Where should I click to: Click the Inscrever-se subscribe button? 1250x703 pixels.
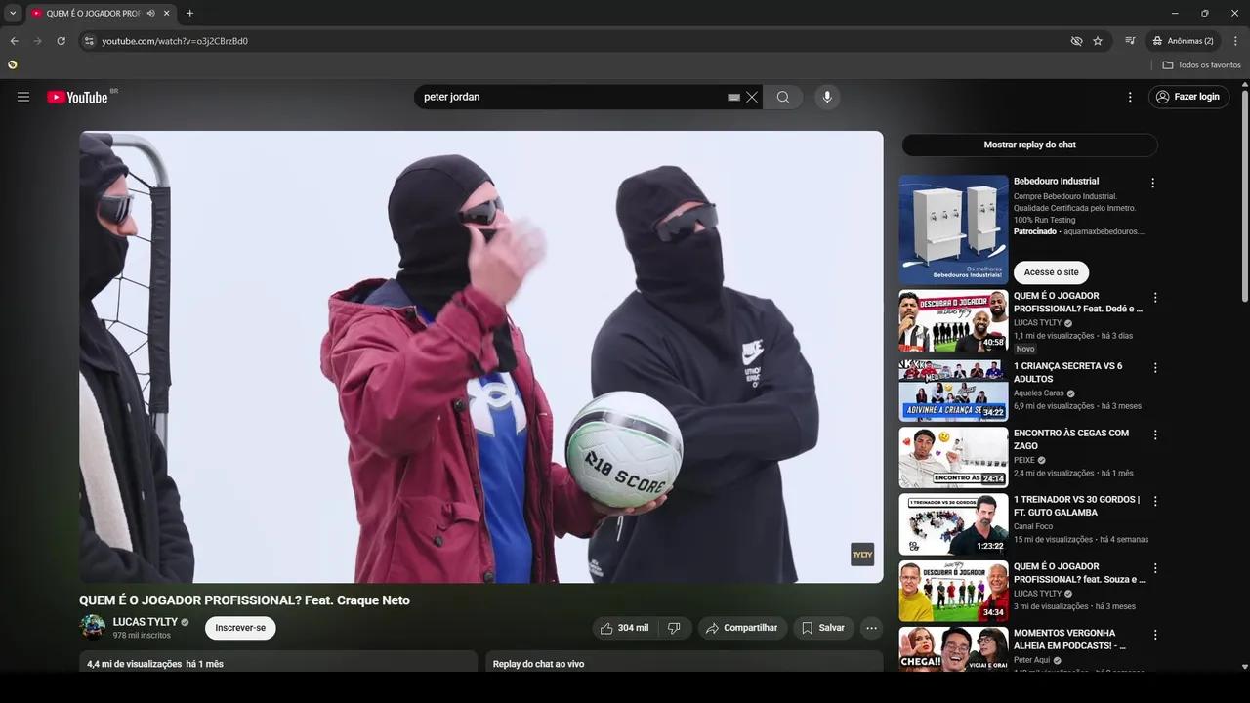coord(240,628)
